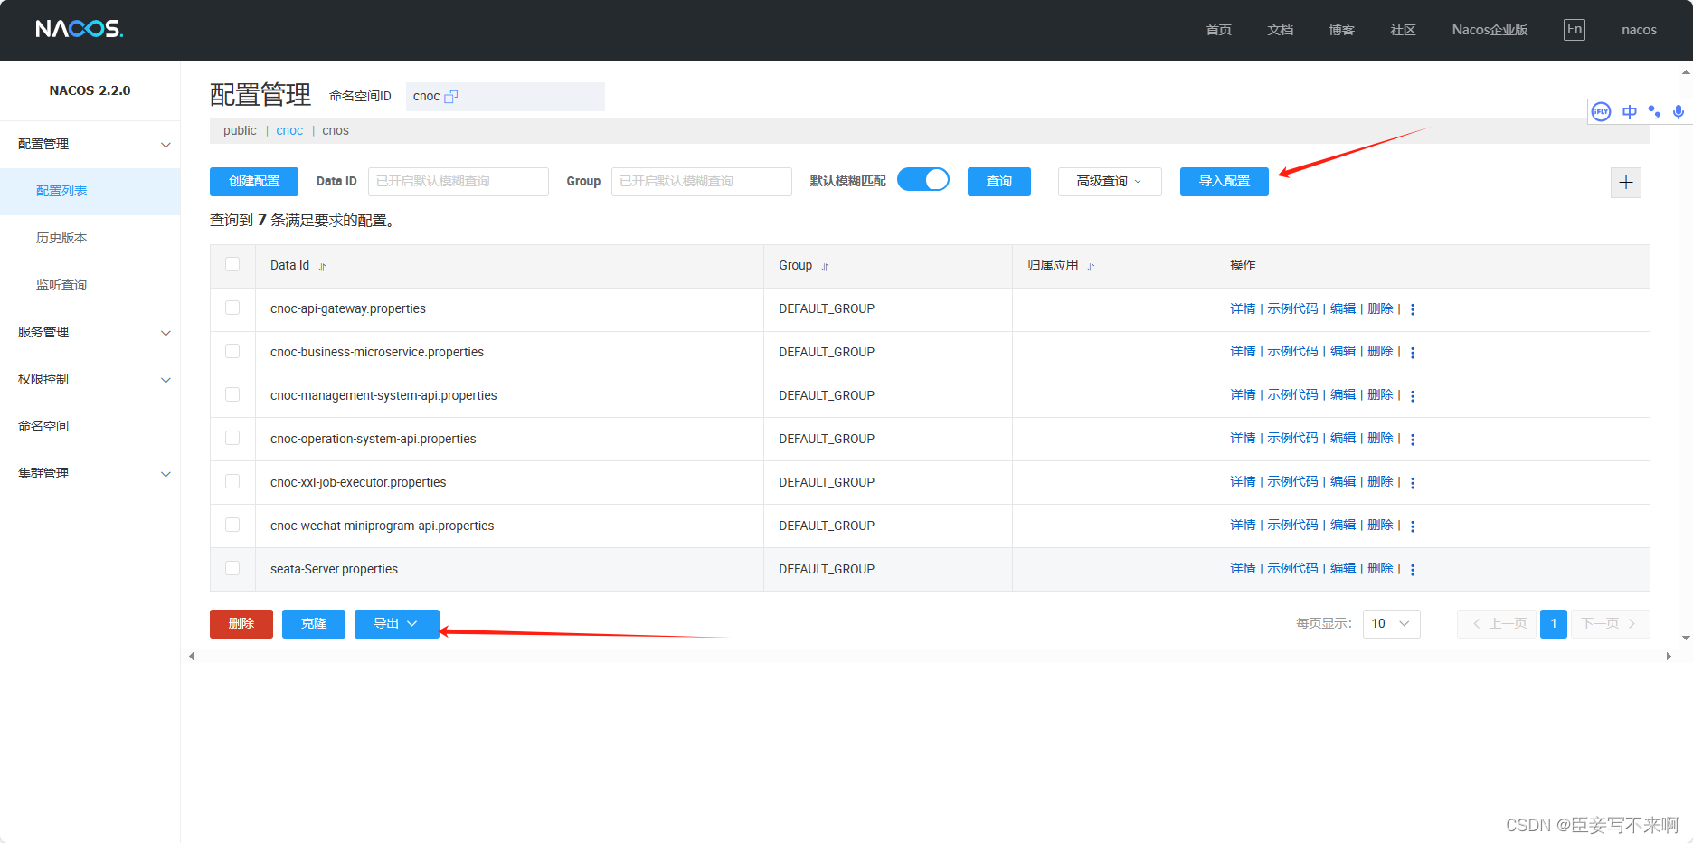Expand the 服务管理 sidebar section
This screenshot has width=1693, height=843.
90,332
